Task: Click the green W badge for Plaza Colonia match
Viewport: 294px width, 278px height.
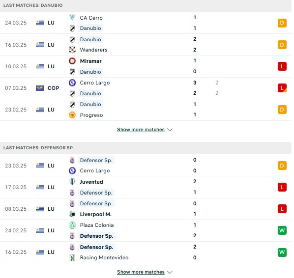Action: tap(282, 230)
